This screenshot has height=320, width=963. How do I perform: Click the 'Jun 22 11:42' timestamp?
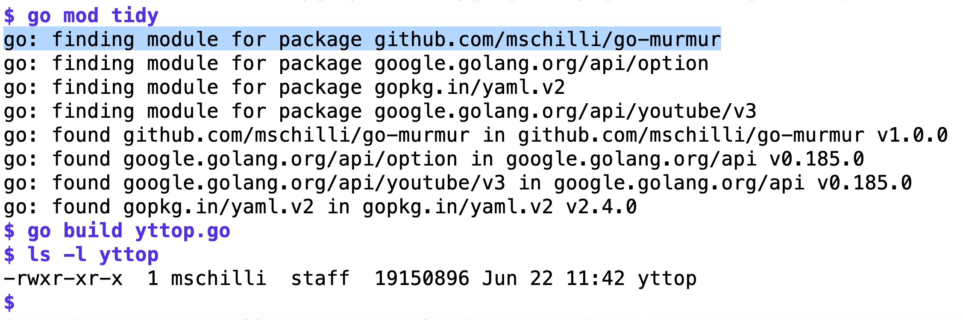(553, 279)
